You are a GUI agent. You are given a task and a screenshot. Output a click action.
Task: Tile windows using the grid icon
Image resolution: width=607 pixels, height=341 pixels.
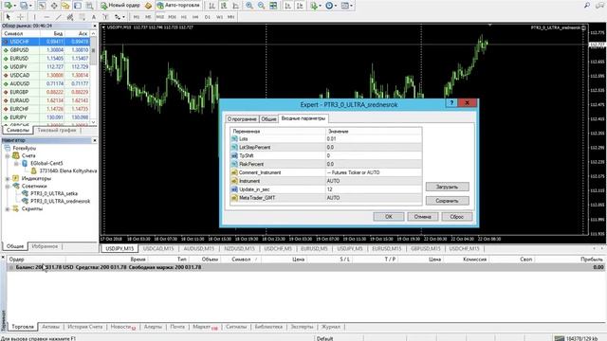coord(273,6)
